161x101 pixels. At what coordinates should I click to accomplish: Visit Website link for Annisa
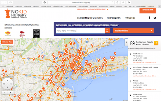pyautogui.click(x=137, y=89)
